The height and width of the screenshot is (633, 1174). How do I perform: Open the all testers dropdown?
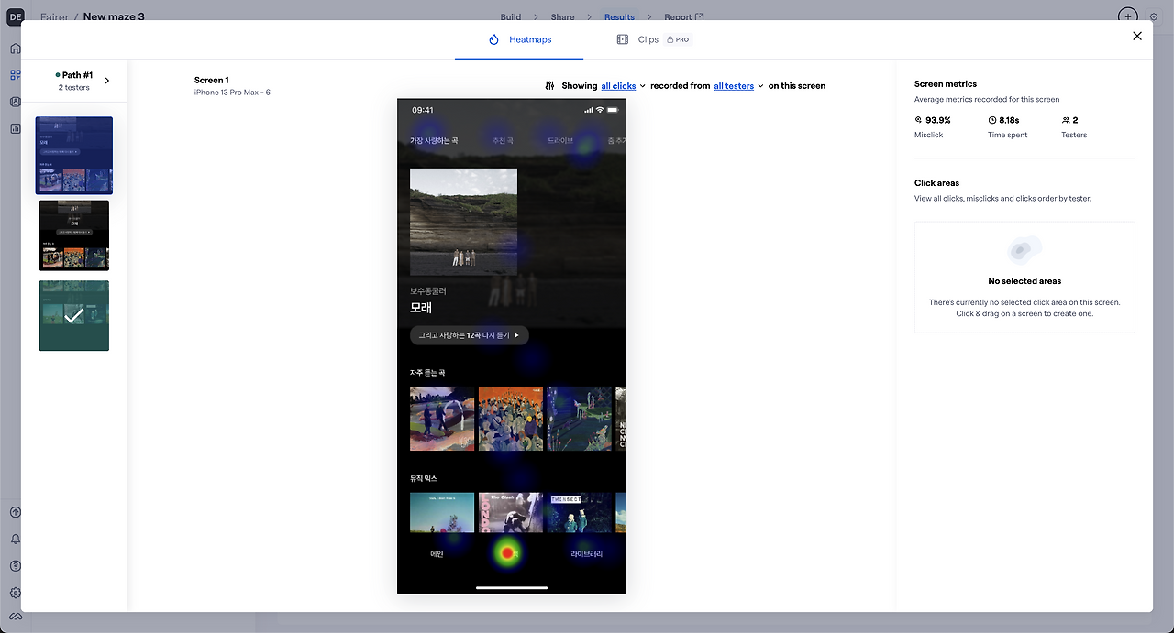pos(738,85)
